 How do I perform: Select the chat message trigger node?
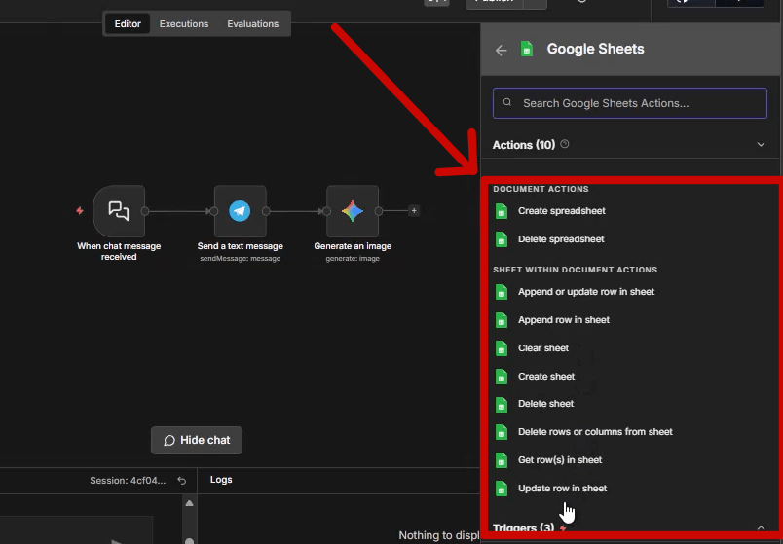click(x=119, y=210)
